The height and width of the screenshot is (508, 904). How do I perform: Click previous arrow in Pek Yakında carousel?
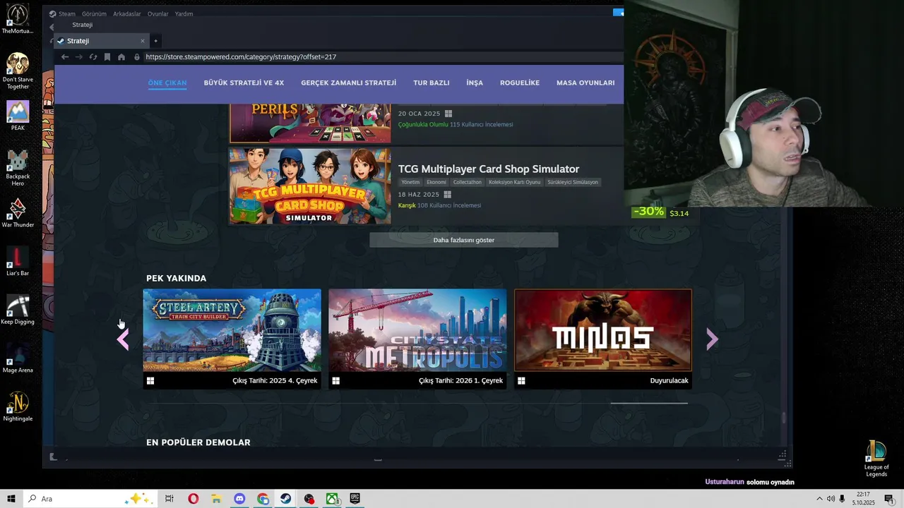point(124,339)
